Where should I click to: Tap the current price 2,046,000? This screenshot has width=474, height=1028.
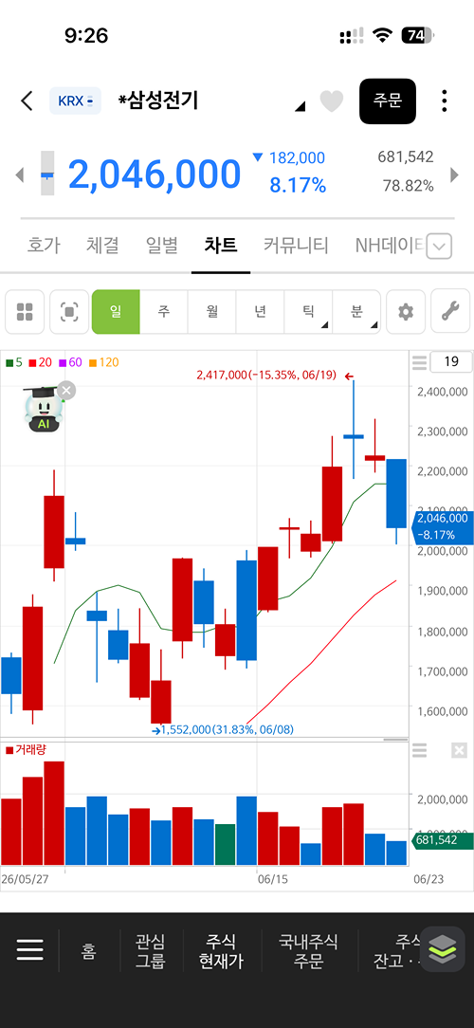pyautogui.click(x=155, y=174)
